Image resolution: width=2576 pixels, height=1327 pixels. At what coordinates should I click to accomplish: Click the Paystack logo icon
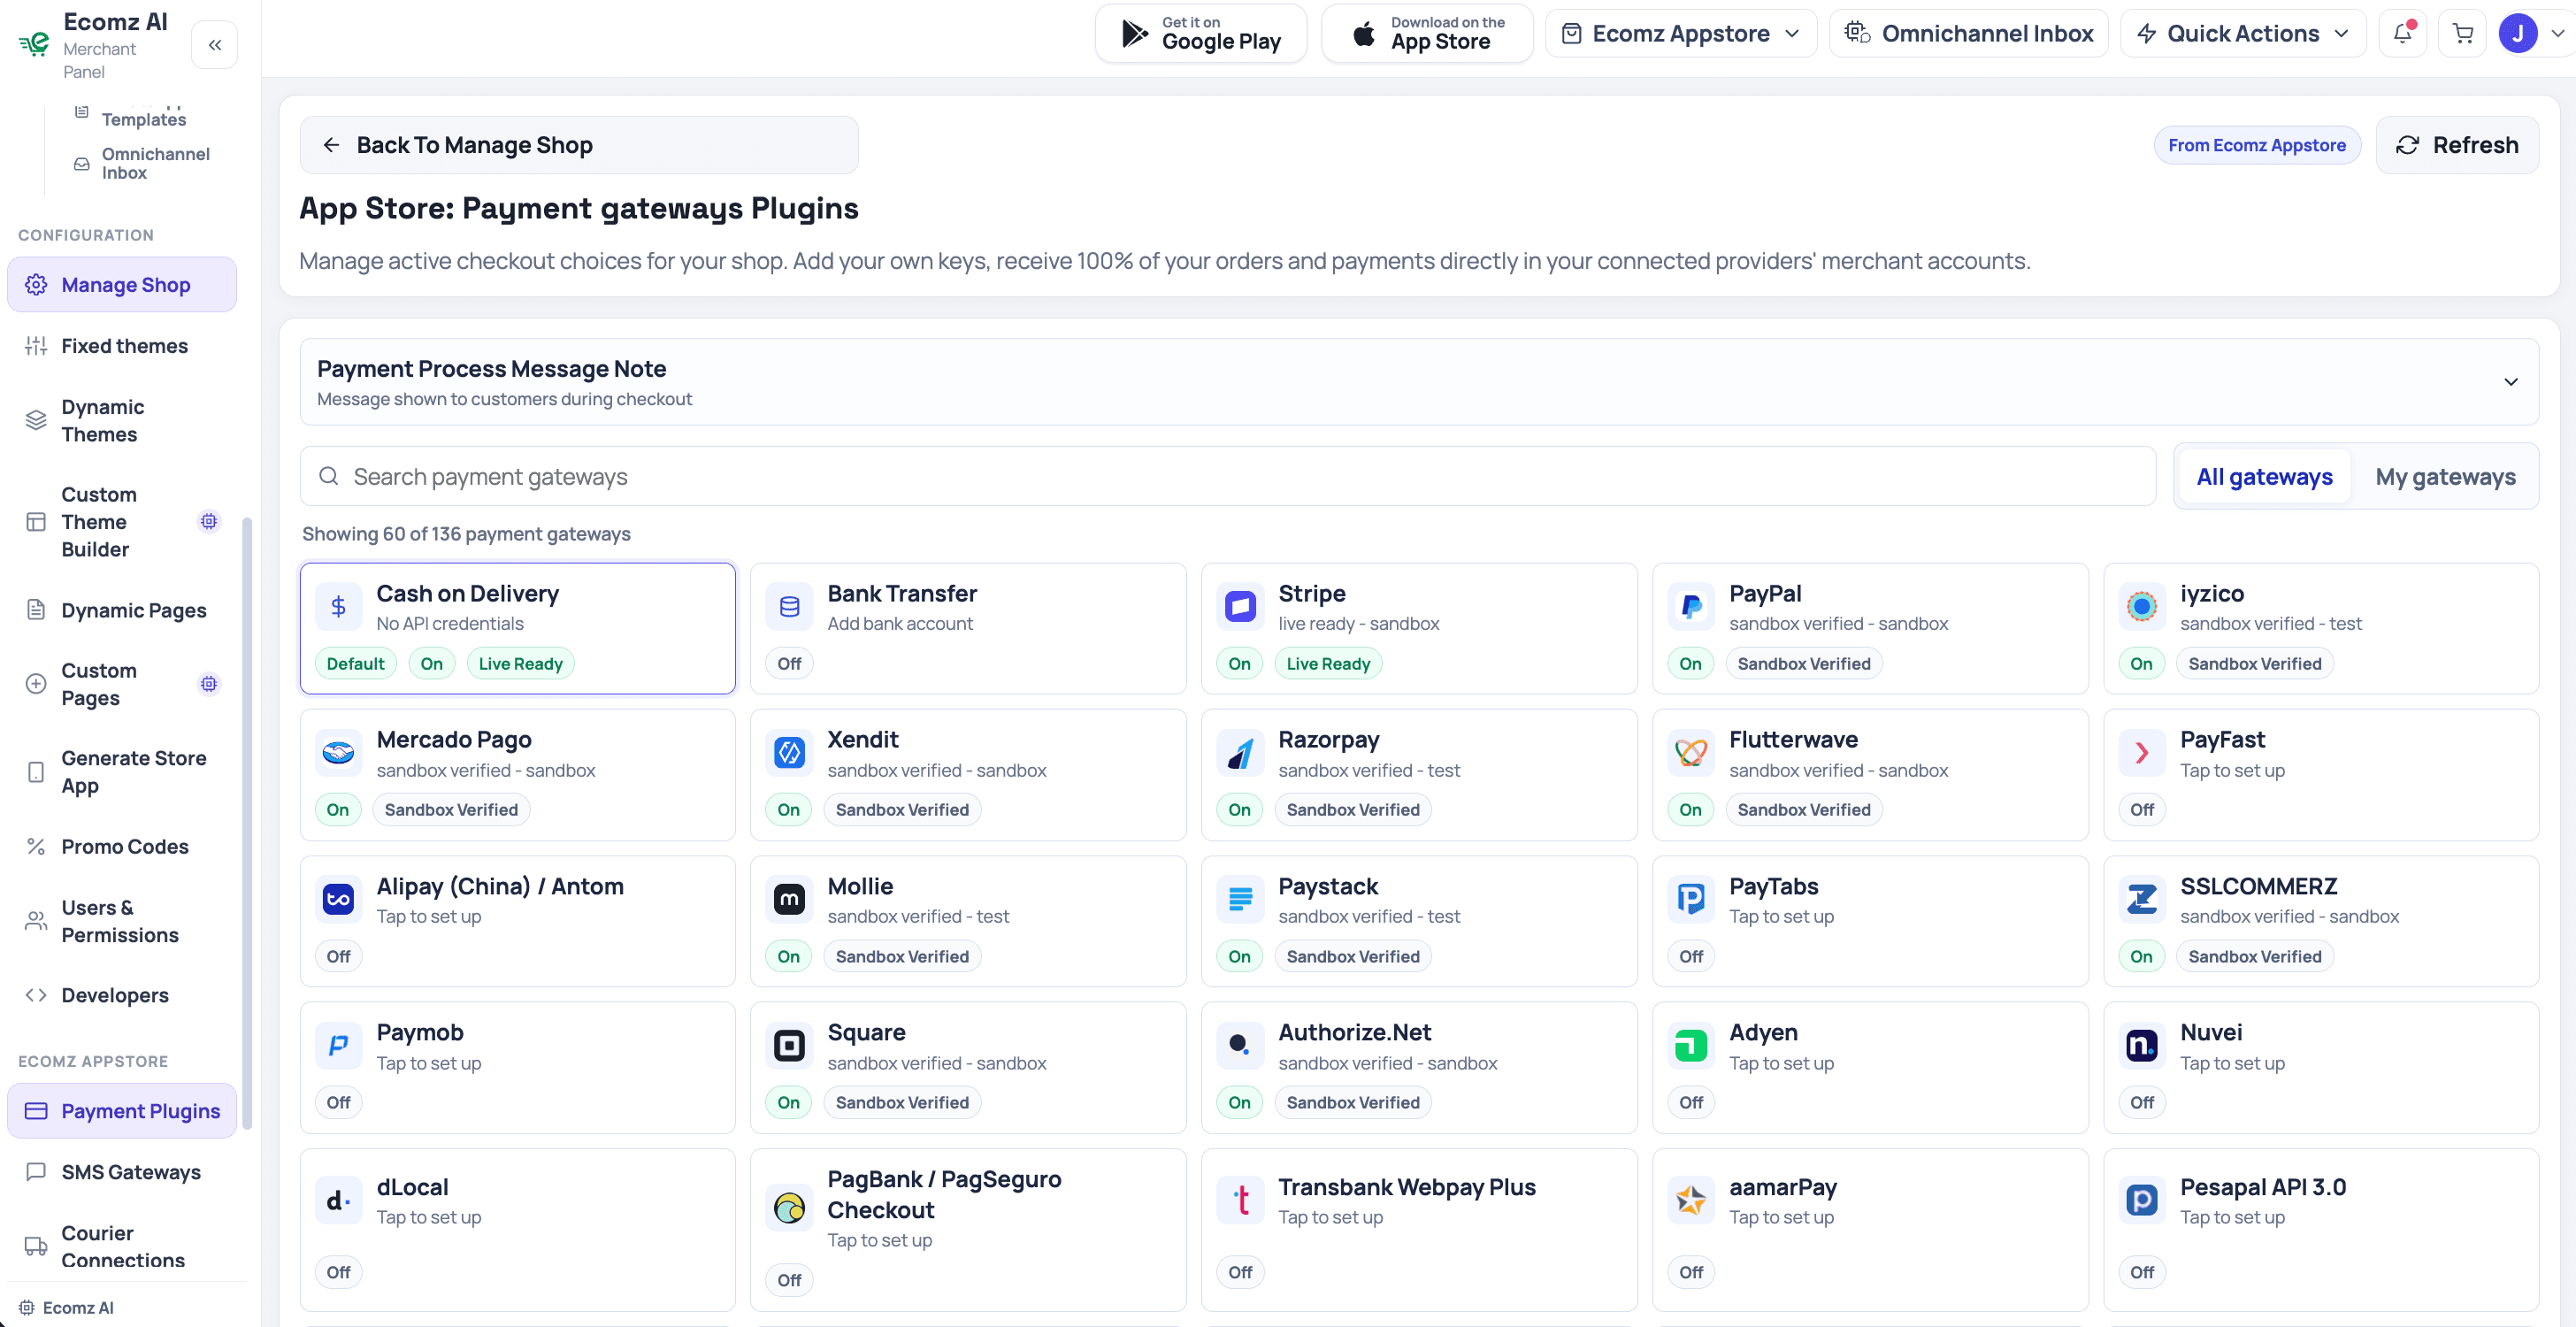tap(1240, 899)
